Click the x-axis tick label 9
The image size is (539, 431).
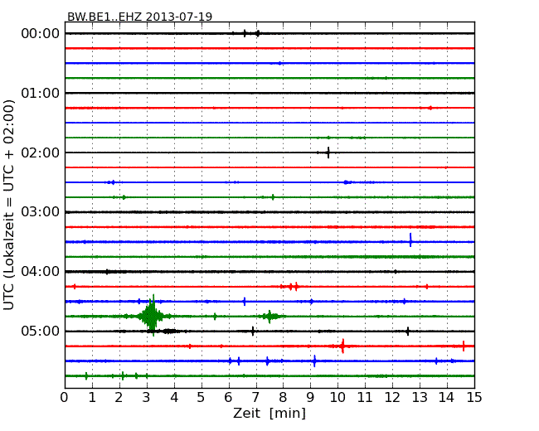click(x=310, y=398)
